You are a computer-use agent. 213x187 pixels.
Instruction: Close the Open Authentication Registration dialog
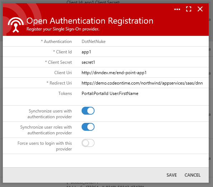click(200, 9)
